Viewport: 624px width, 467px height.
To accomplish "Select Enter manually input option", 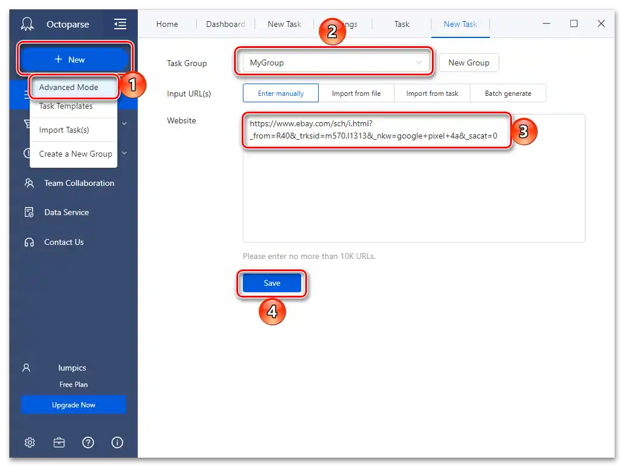I will tap(281, 94).
